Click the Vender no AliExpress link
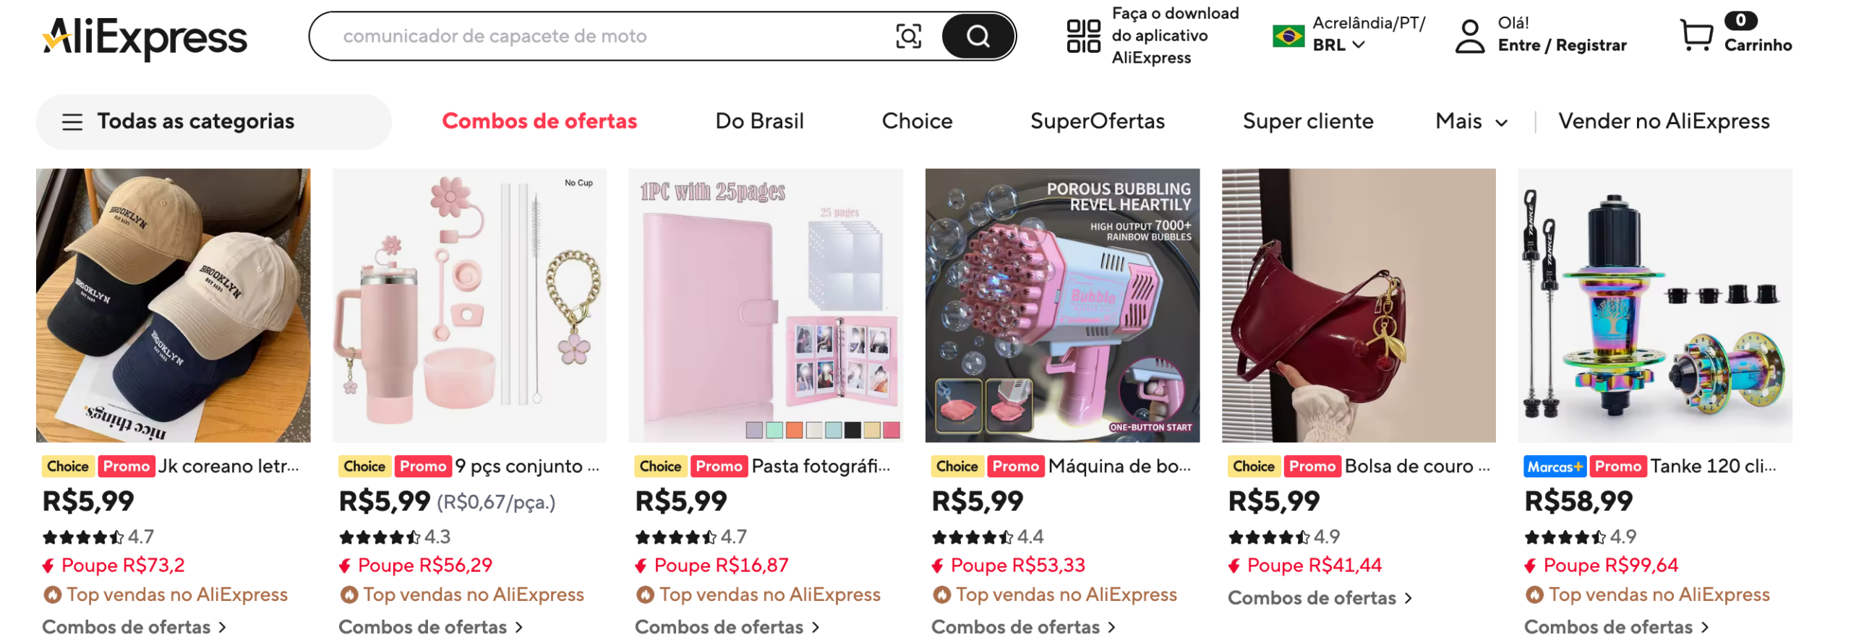The height and width of the screenshot is (637, 1851). pyautogui.click(x=1662, y=121)
